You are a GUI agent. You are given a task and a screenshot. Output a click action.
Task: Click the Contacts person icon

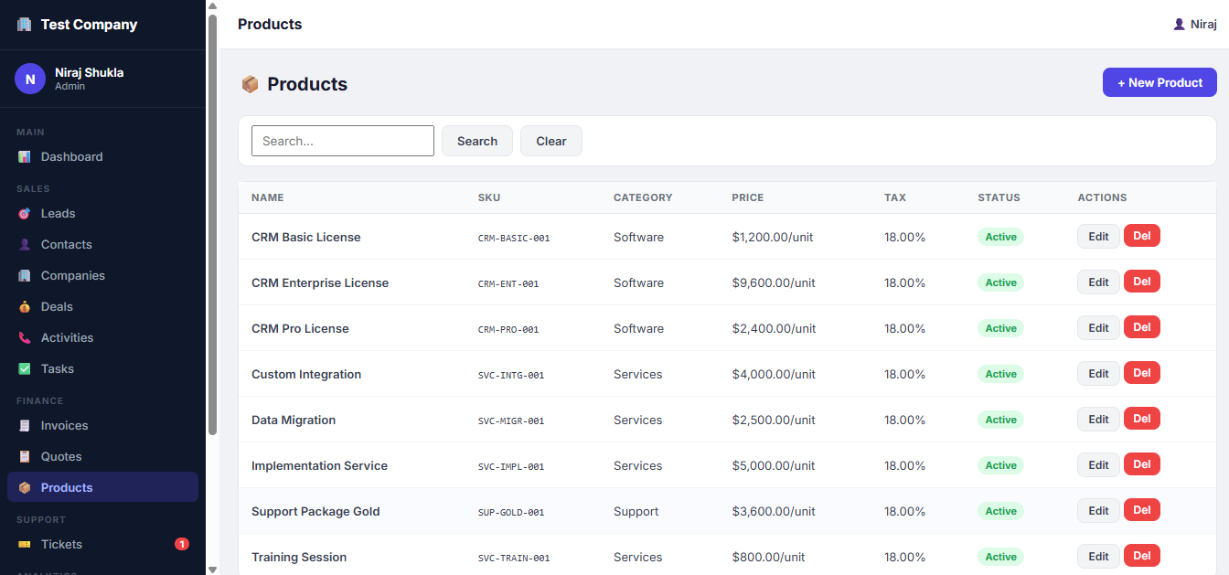coord(25,245)
